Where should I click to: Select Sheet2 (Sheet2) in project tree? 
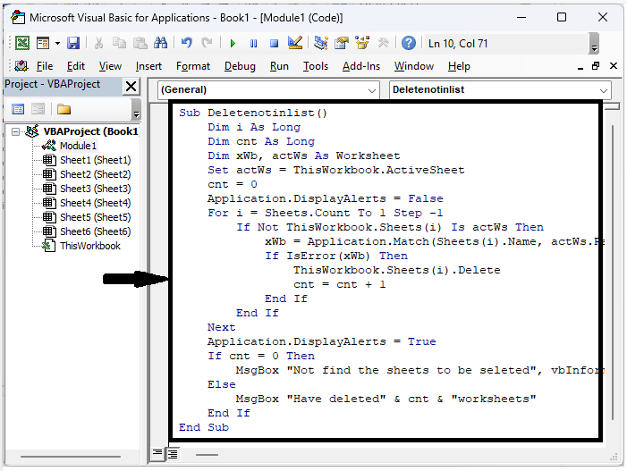95,174
